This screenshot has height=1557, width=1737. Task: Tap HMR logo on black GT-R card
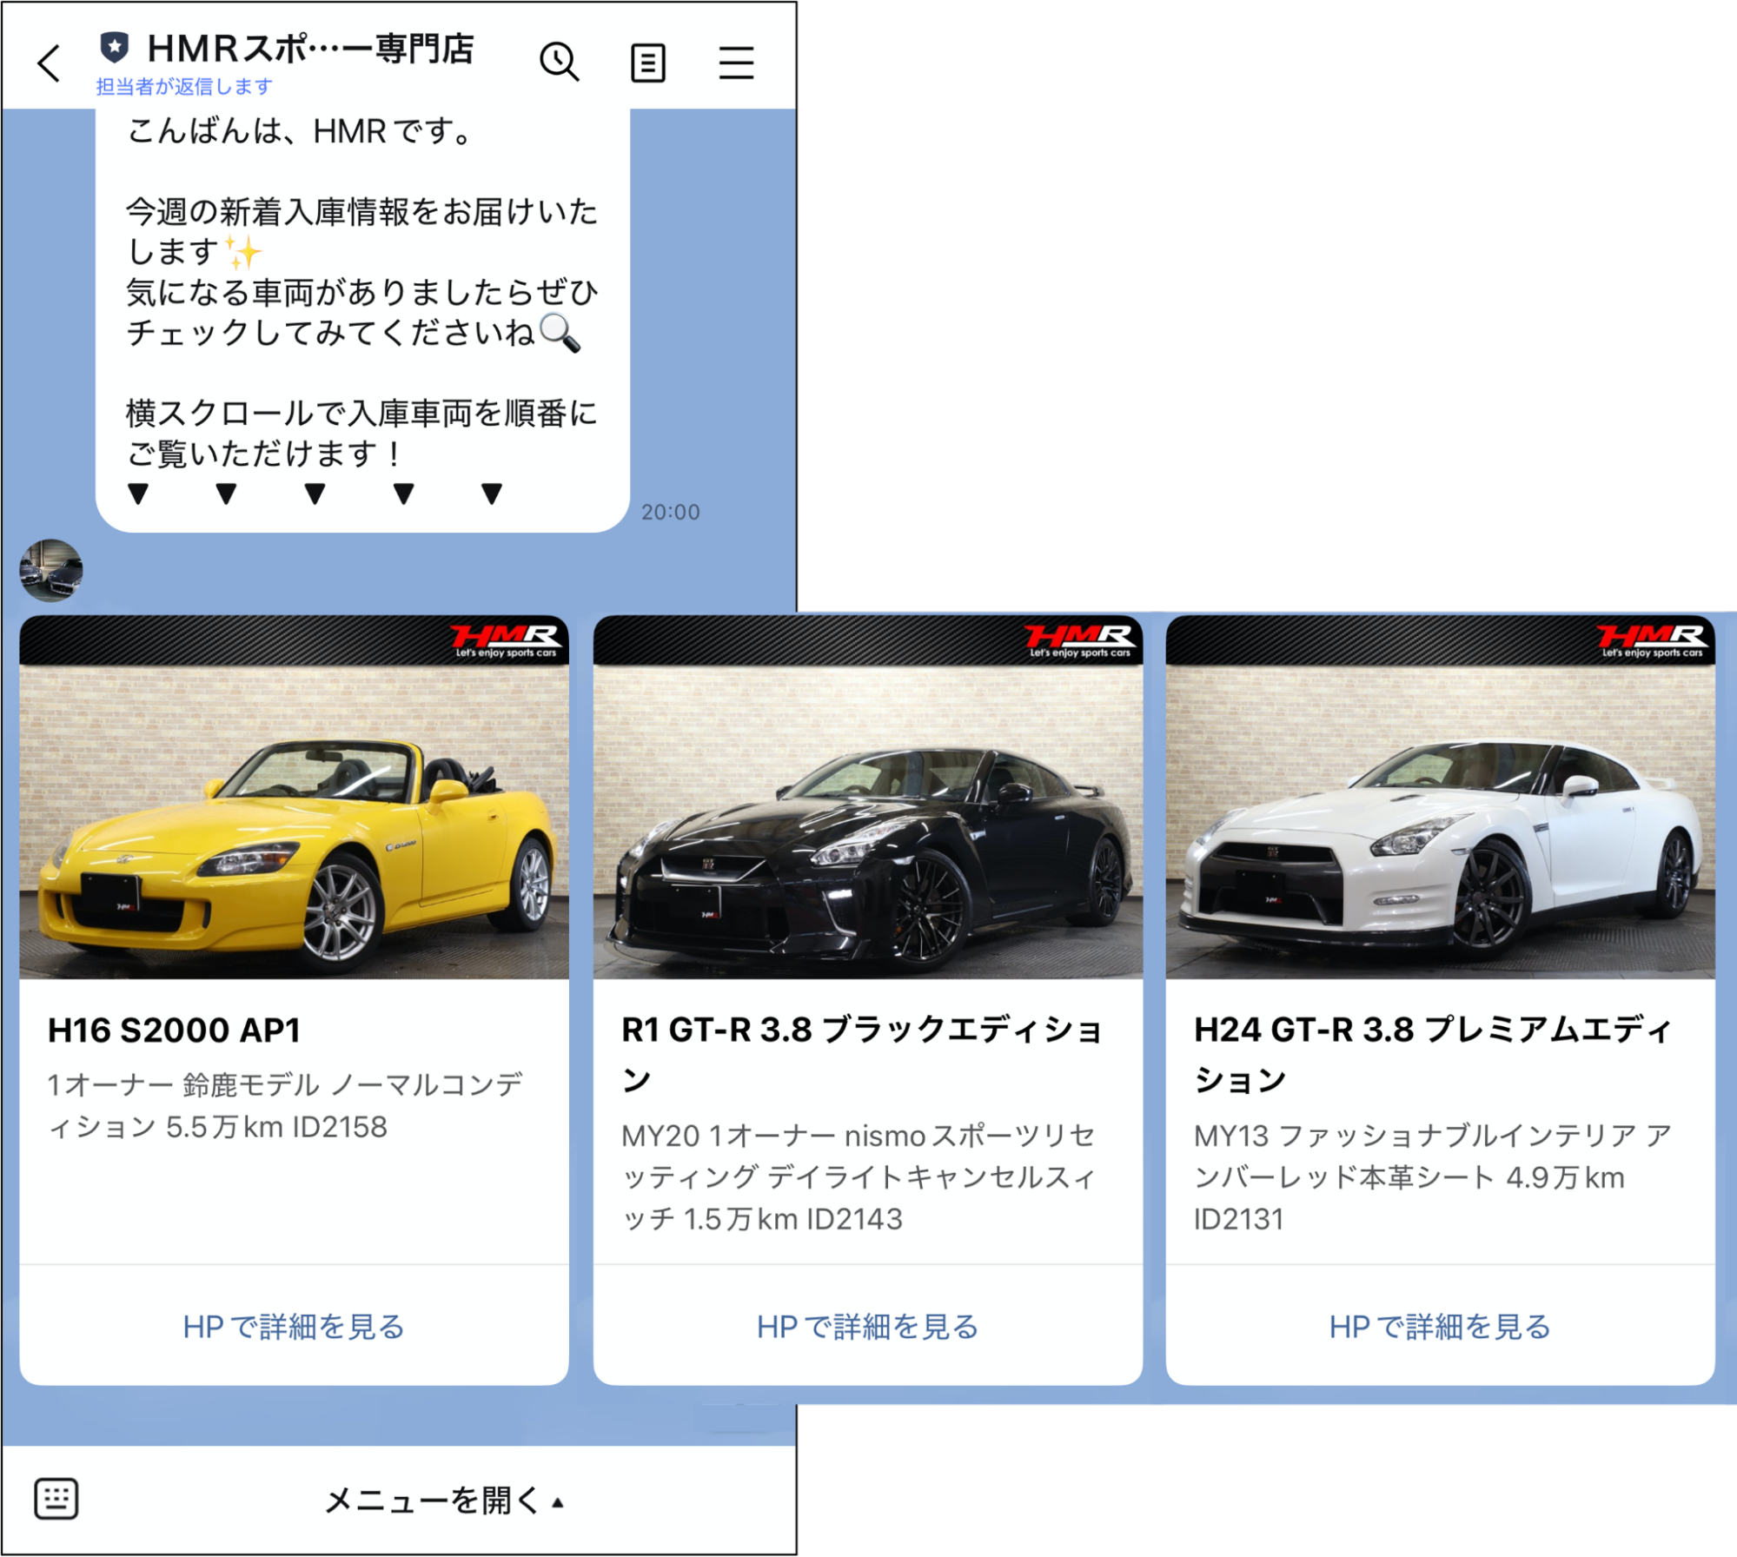(1078, 640)
